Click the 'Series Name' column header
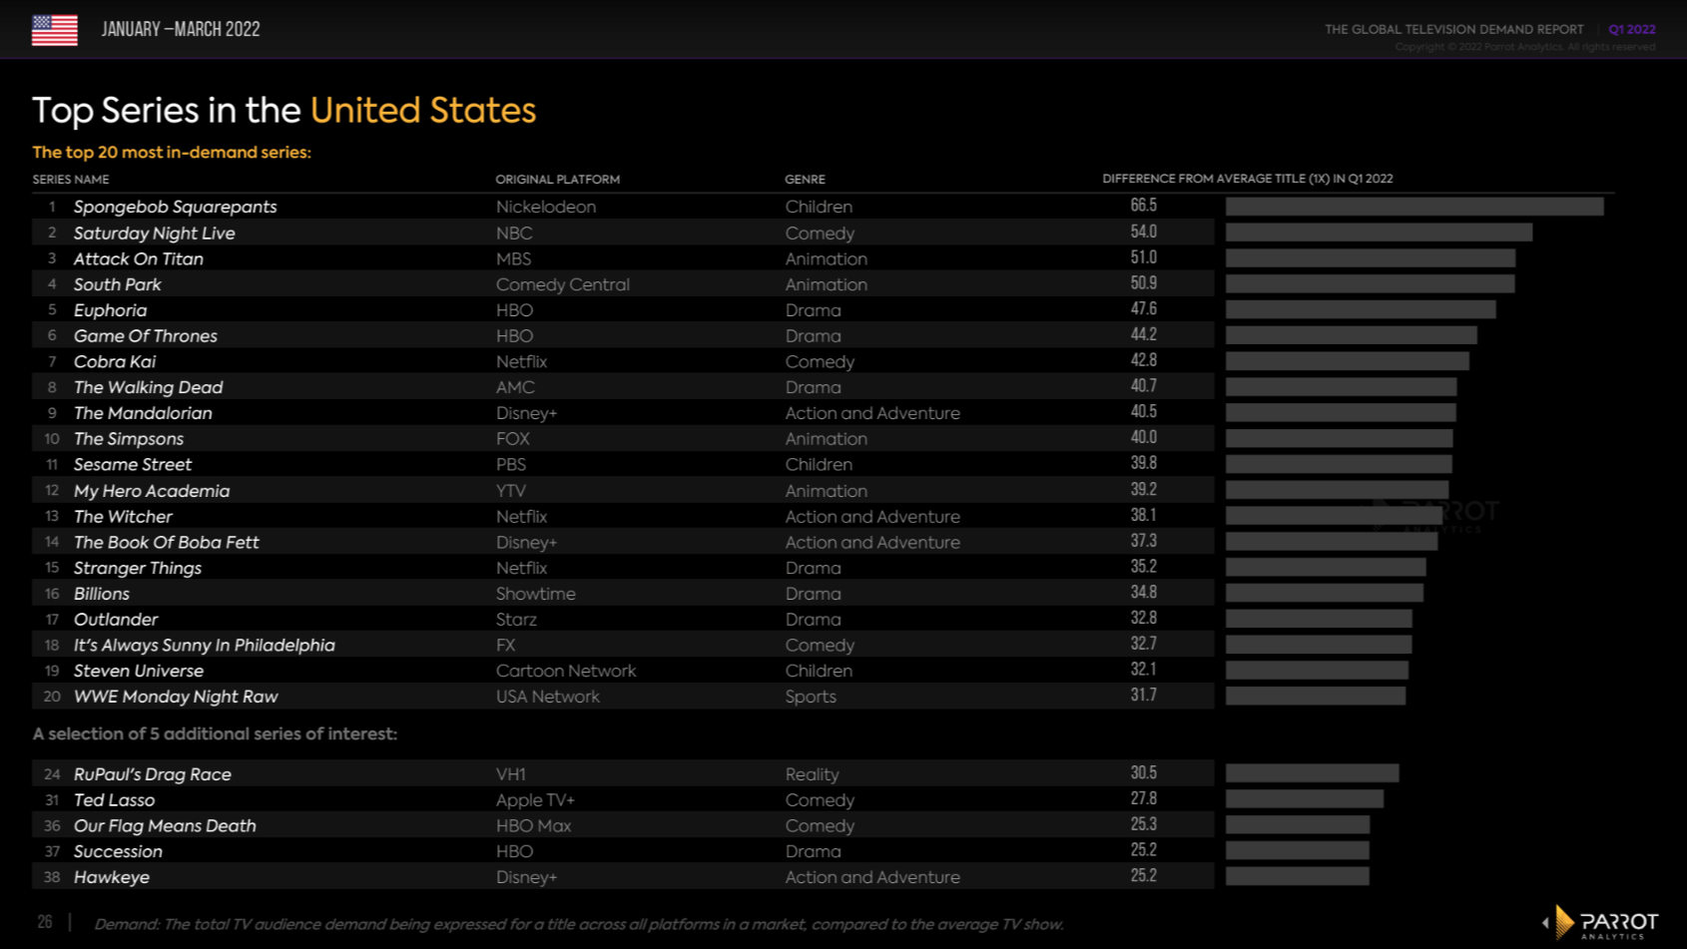This screenshot has height=949, width=1687. pos(71,180)
